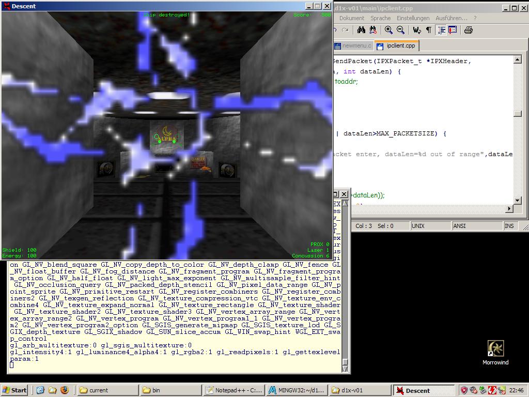Click the Find binoculars icon
Screen dimensions: 529x397
pyautogui.click(x=362, y=30)
